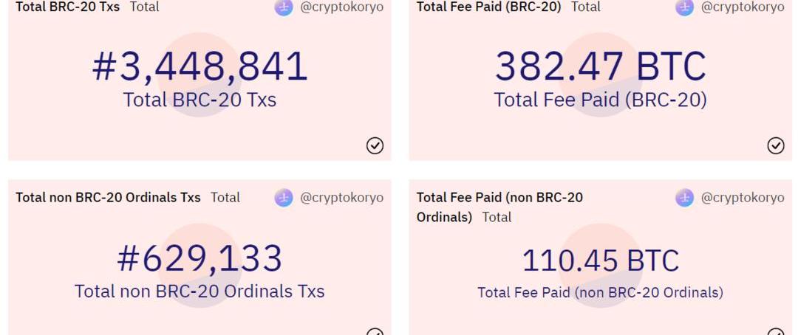Viewport: 798px width, 335px height.
Task: Click avatar icon on Total non BRC-20 Ordinals Txs panel
Action: click(x=284, y=198)
